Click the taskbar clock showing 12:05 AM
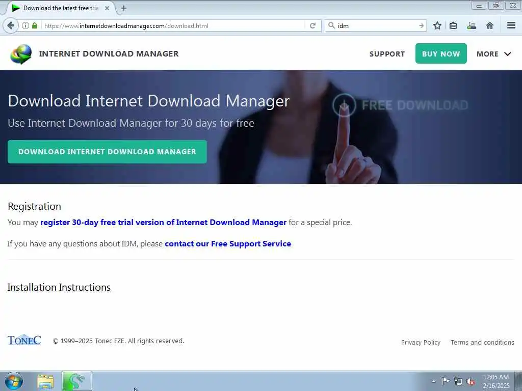This screenshot has height=391, width=522. pos(496,381)
